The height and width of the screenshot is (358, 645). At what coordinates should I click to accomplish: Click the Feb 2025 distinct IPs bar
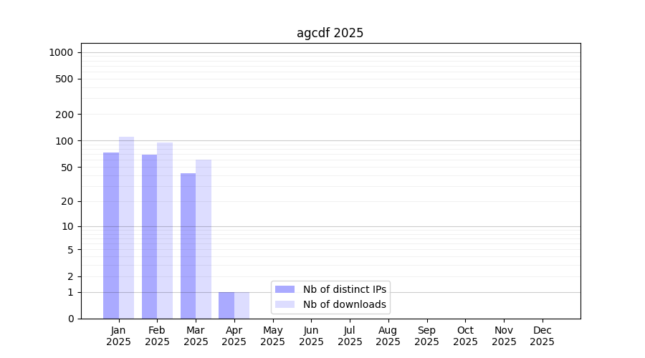coord(149,236)
